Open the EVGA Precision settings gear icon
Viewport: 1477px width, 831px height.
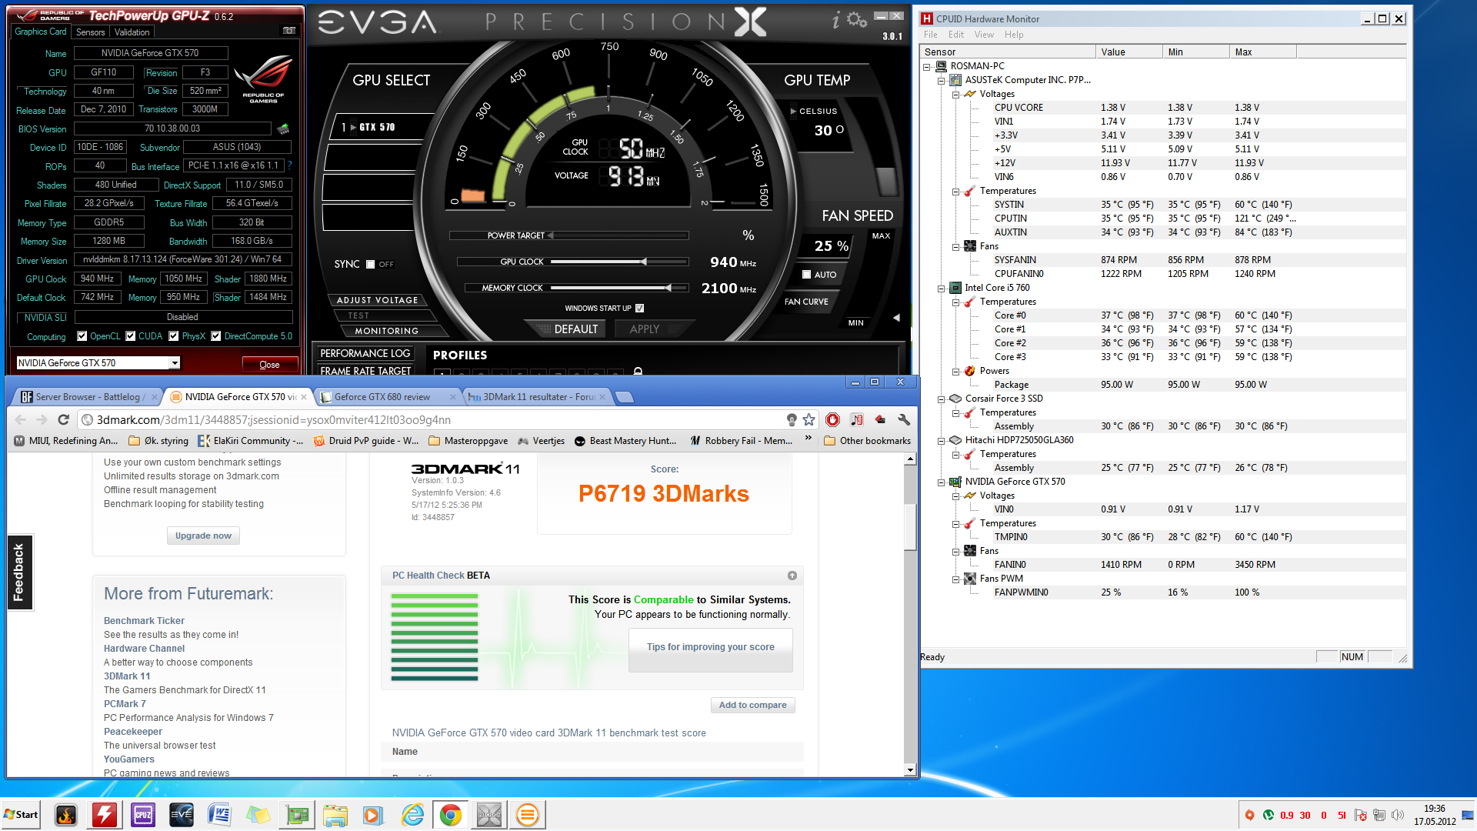click(856, 20)
